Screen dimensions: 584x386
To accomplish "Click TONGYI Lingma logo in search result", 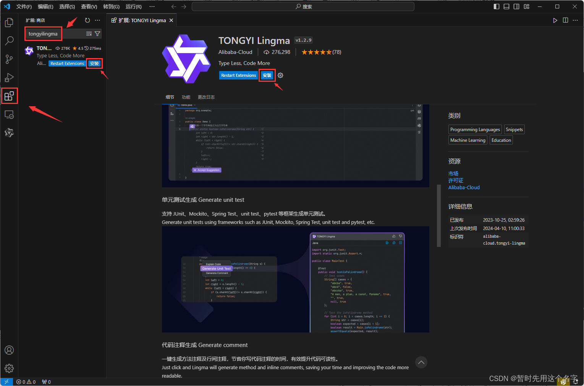I will (x=29, y=51).
